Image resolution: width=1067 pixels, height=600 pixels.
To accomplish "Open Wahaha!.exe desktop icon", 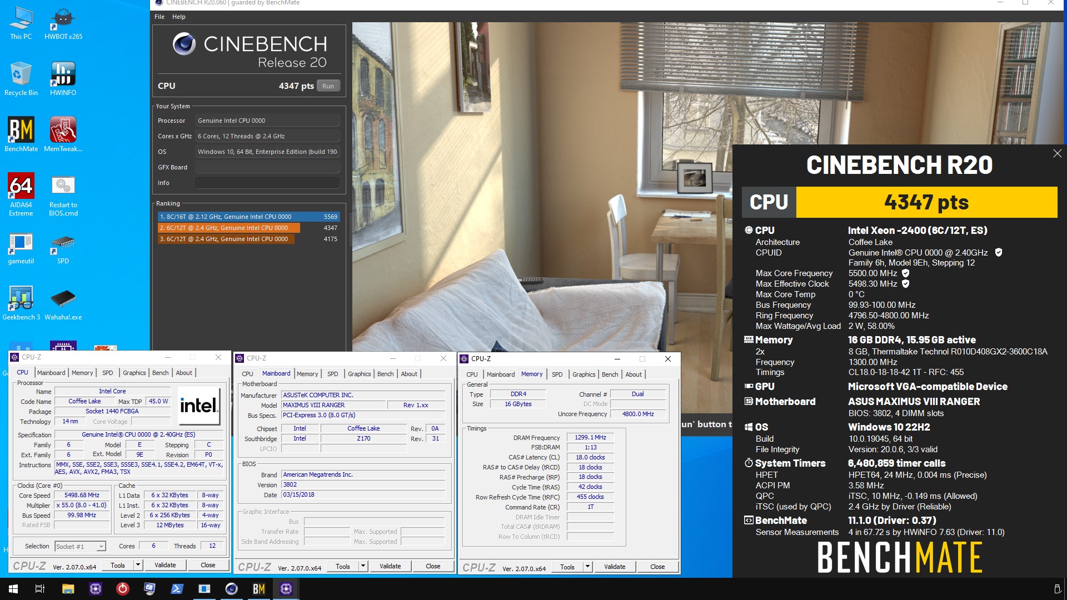I will click(x=63, y=303).
